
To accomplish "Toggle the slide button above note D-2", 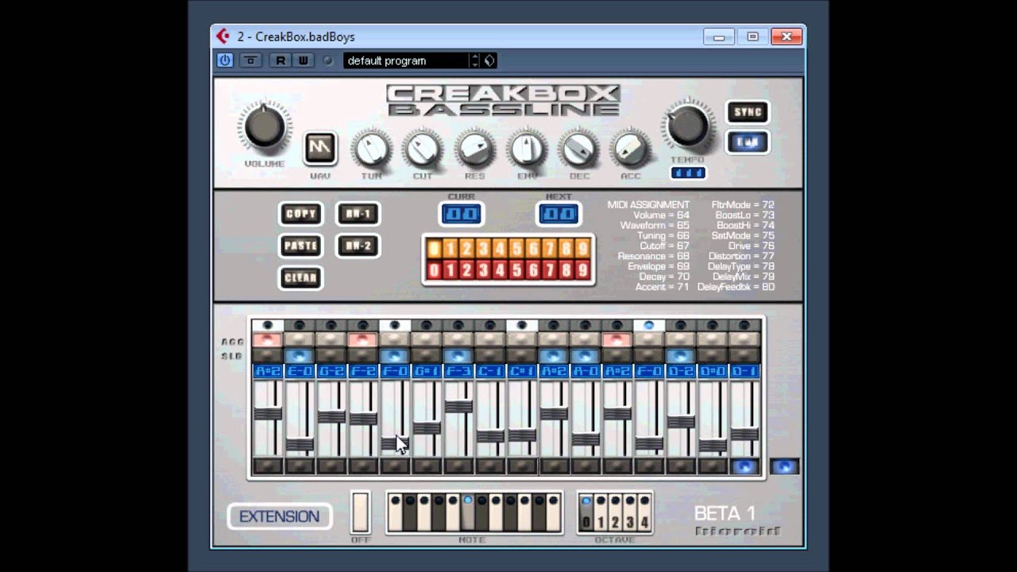I will 681,356.
